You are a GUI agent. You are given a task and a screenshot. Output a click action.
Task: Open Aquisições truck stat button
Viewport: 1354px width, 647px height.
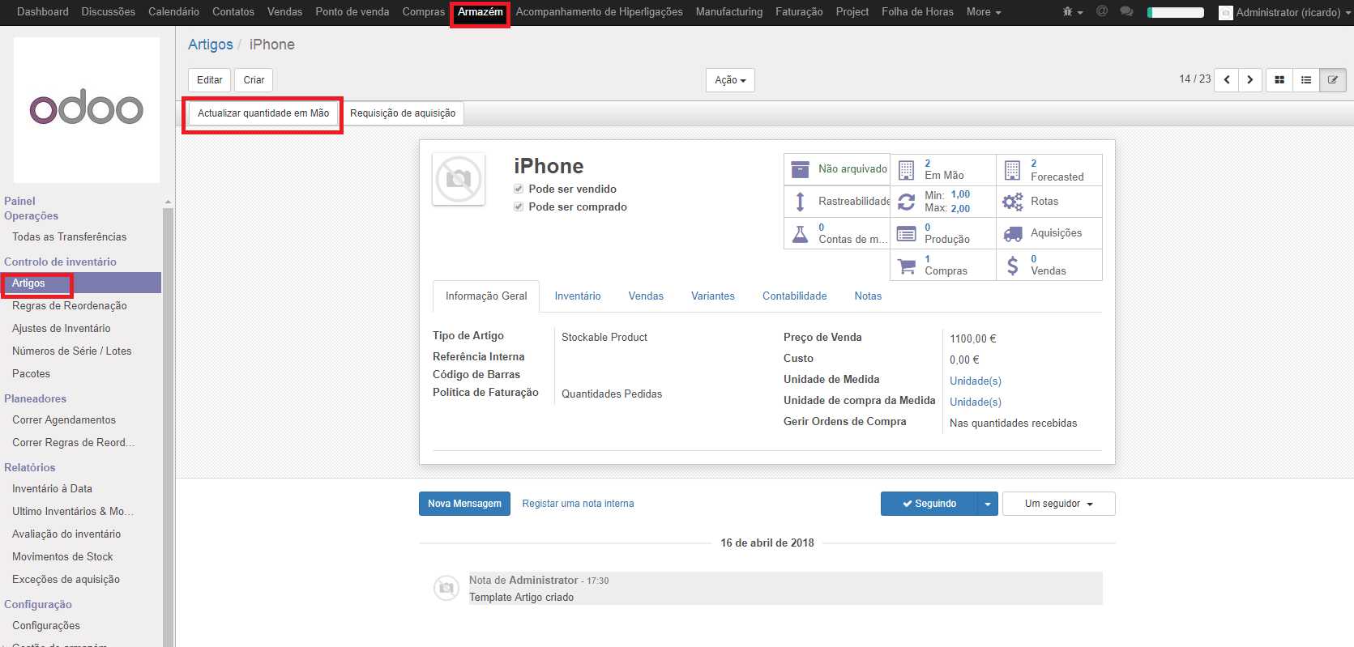1049,233
